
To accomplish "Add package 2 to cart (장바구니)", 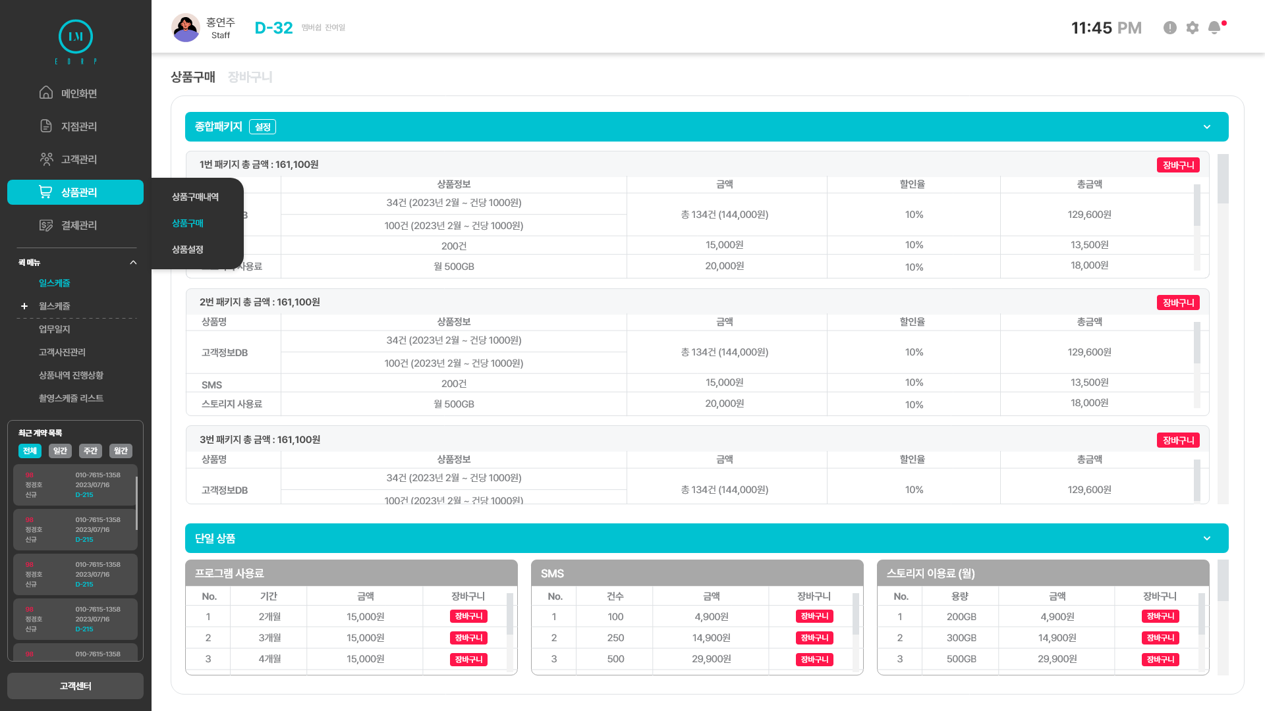I will click(1178, 303).
